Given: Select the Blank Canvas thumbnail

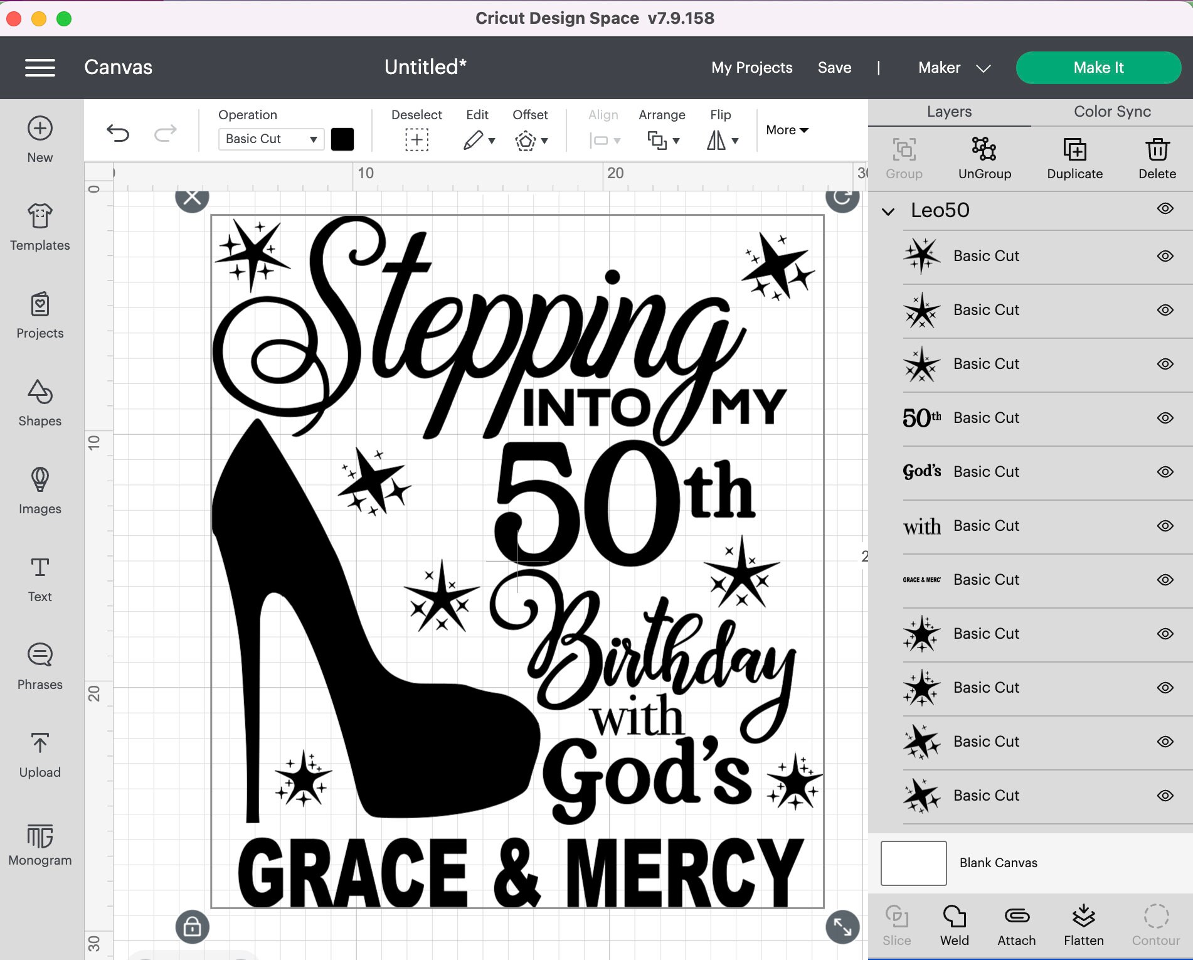Looking at the screenshot, I should coord(913,863).
